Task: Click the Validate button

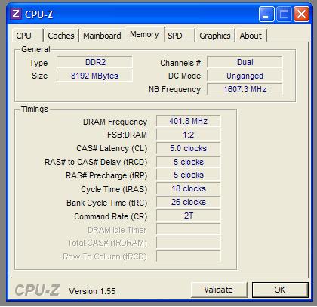Action: 218,290
